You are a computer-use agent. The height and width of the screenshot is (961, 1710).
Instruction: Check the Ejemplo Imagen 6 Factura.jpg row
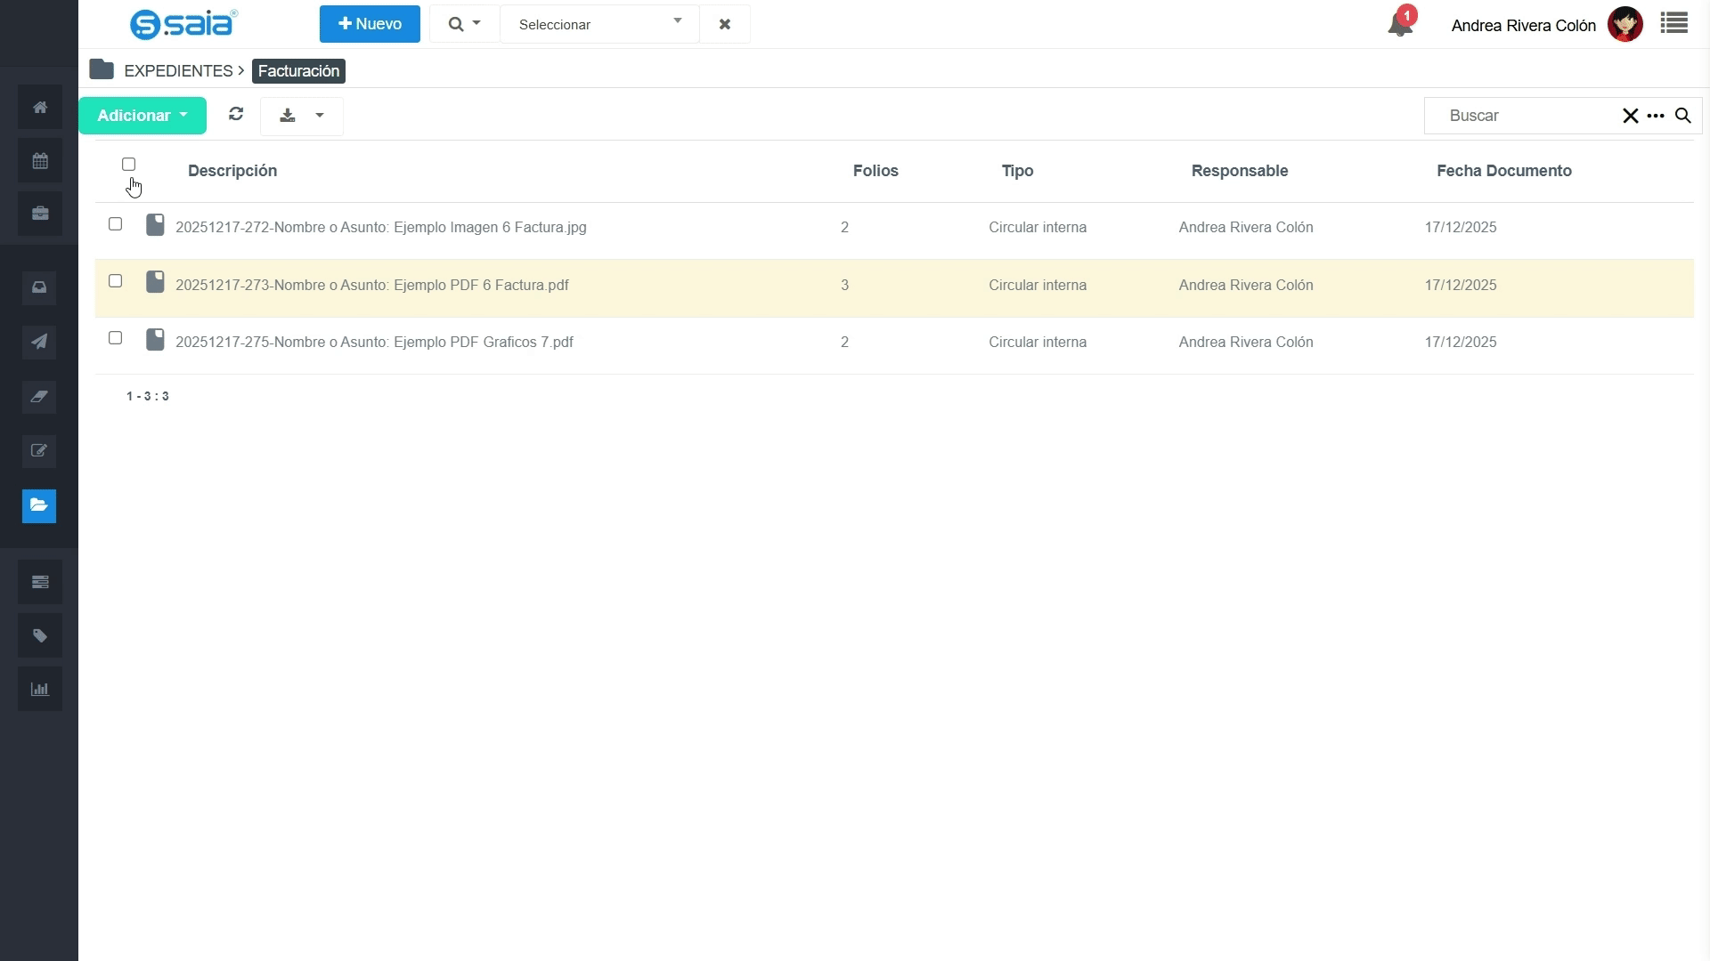(115, 224)
